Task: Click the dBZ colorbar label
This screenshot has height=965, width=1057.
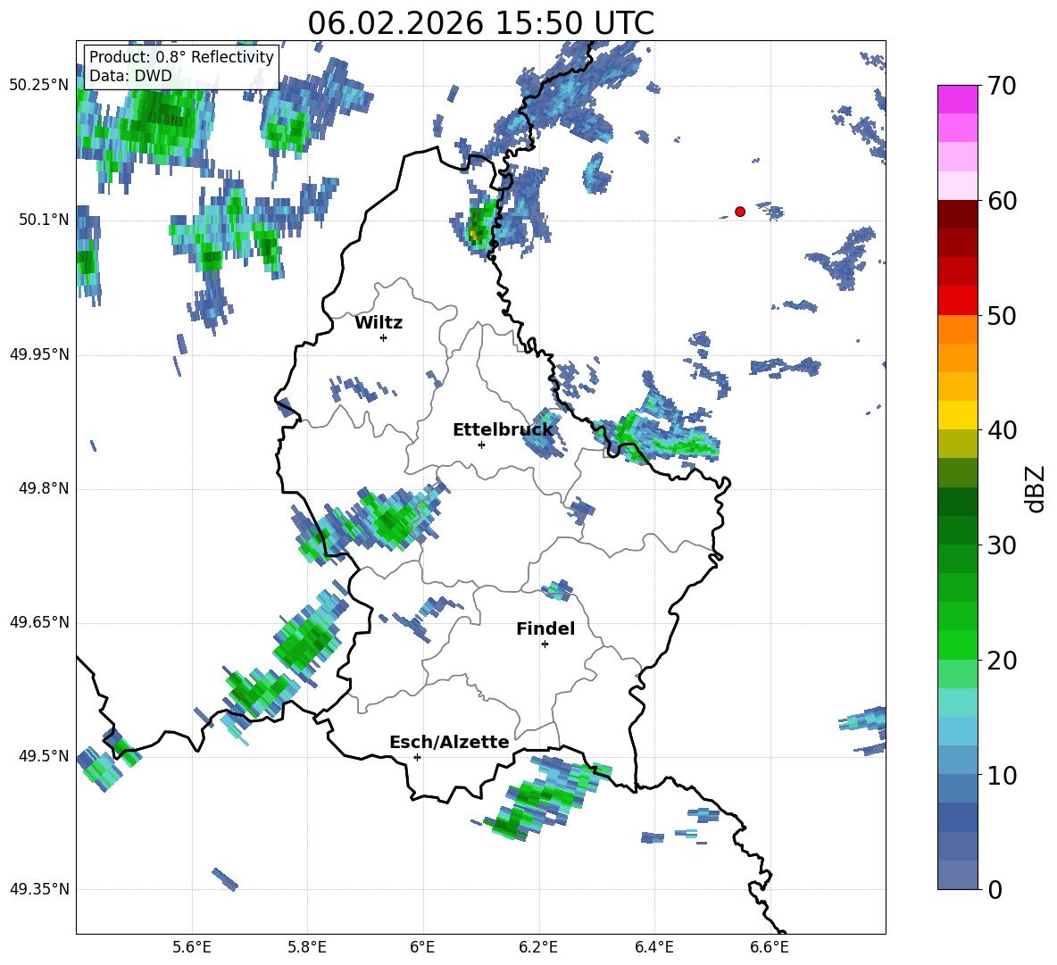Action: pyautogui.click(x=1036, y=488)
